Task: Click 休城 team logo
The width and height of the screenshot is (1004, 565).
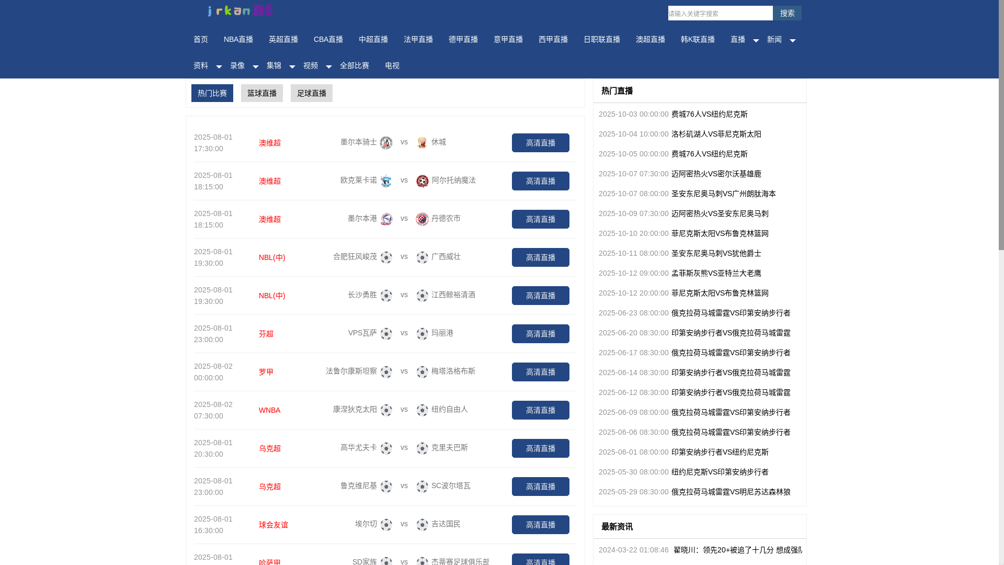Action: [x=423, y=143]
